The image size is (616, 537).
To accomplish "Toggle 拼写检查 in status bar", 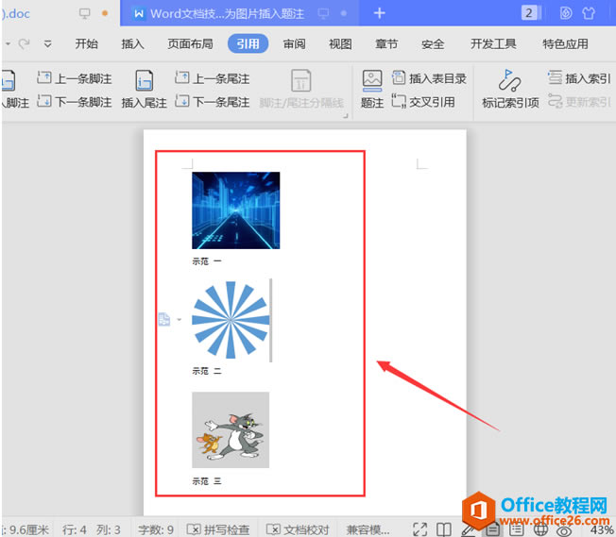I will 218,529.
